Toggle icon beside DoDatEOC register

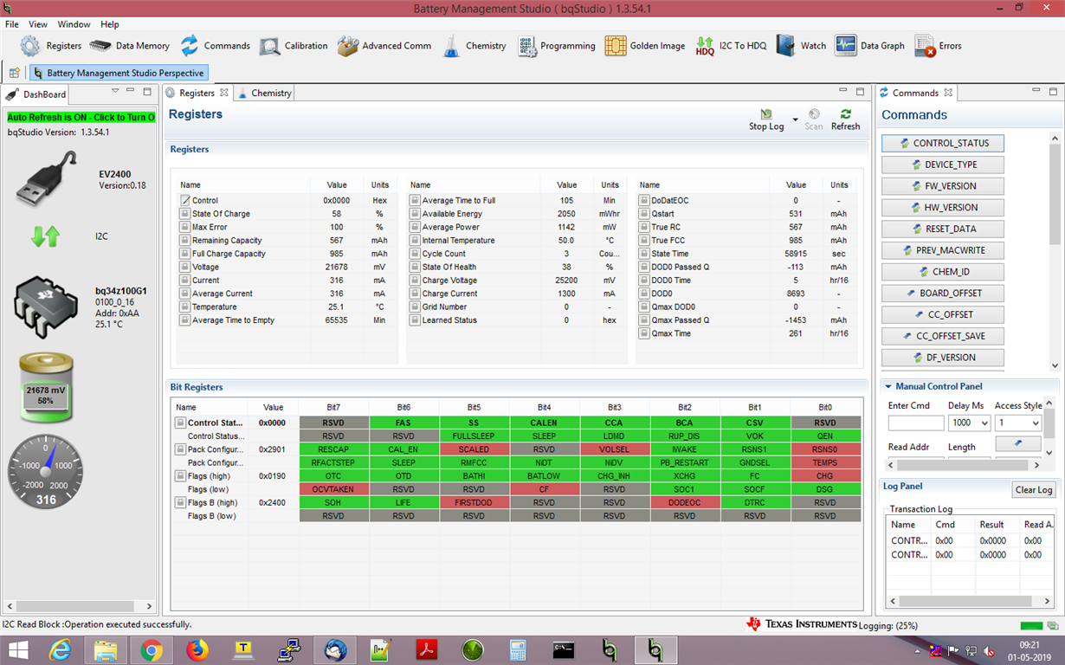pyautogui.click(x=643, y=200)
